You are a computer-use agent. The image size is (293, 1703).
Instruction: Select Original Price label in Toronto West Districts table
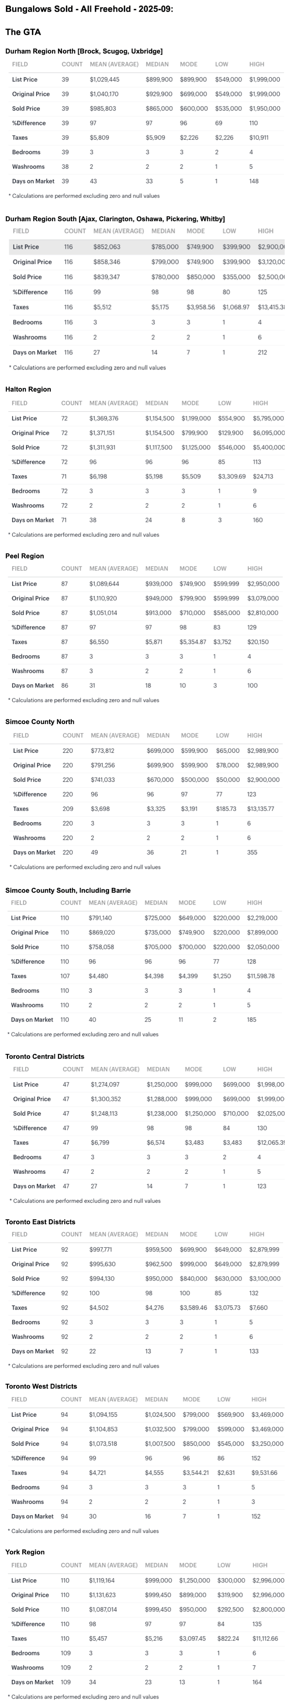click(x=30, y=1429)
